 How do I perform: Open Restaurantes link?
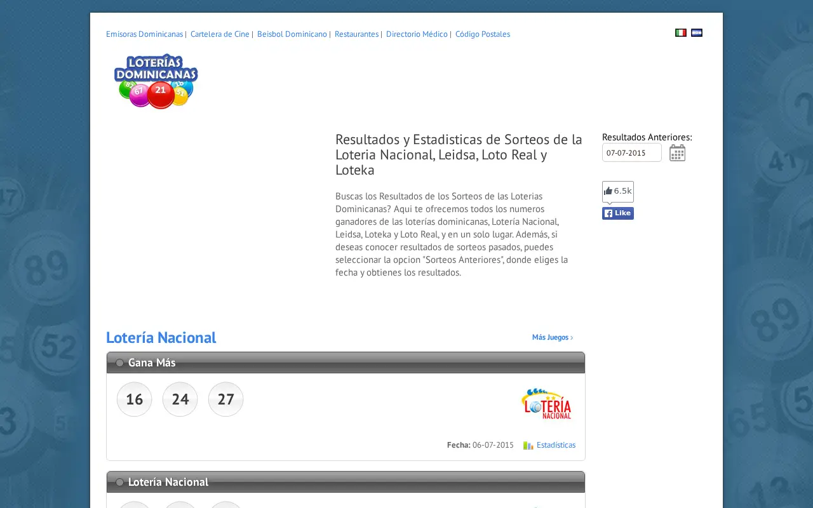coord(356,34)
